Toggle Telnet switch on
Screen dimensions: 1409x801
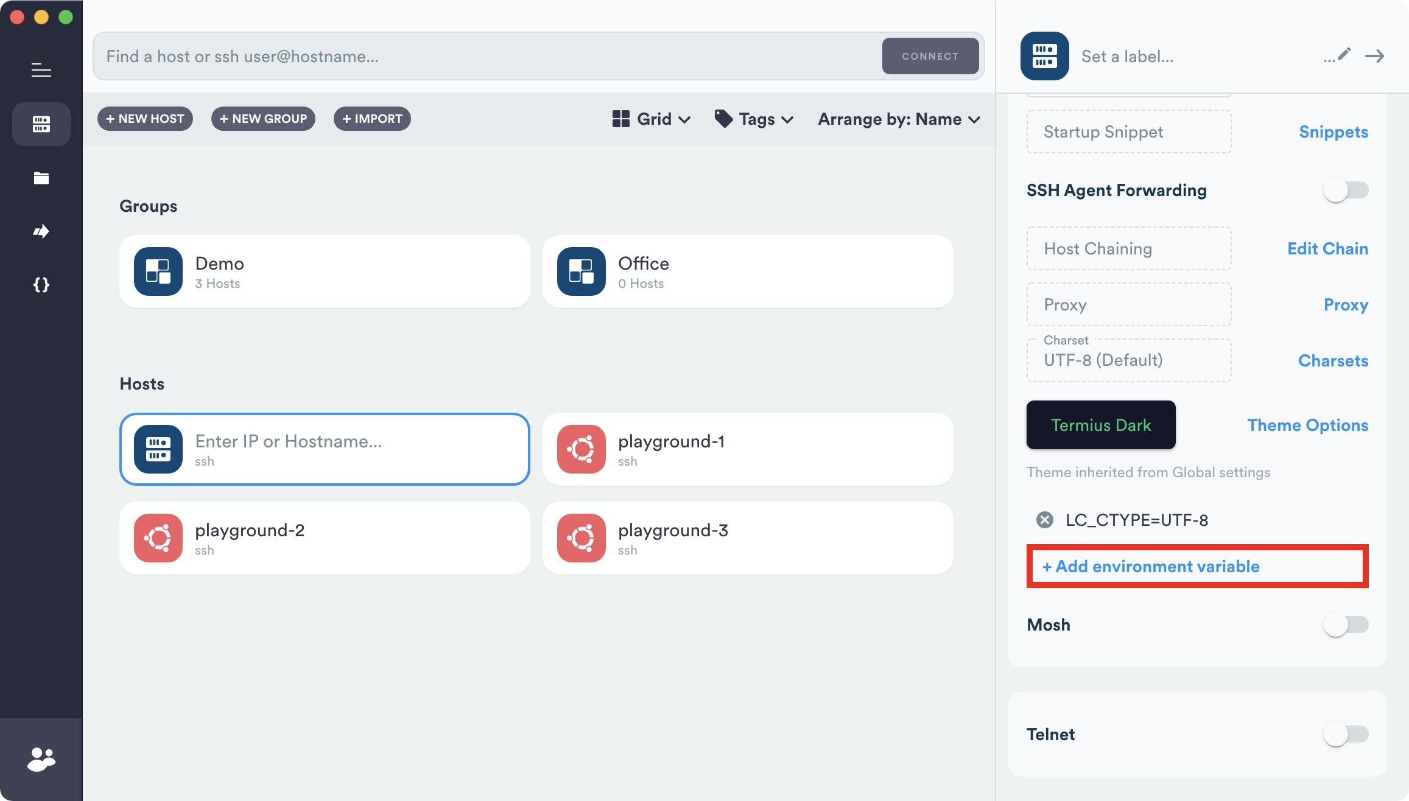pyautogui.click(x=1346, y=733)
